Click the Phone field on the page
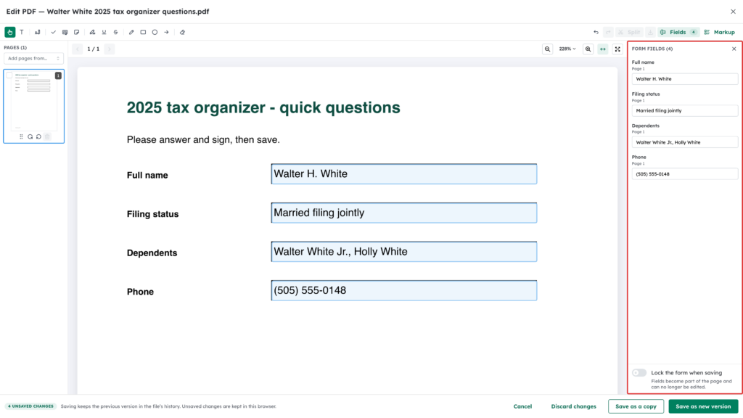The width and height of the screenshot is (743, 418). pos(403,290)
